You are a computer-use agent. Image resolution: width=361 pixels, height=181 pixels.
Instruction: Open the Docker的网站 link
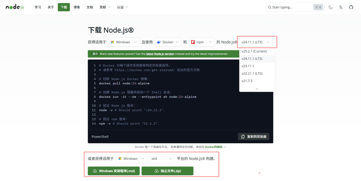(213, 147)
